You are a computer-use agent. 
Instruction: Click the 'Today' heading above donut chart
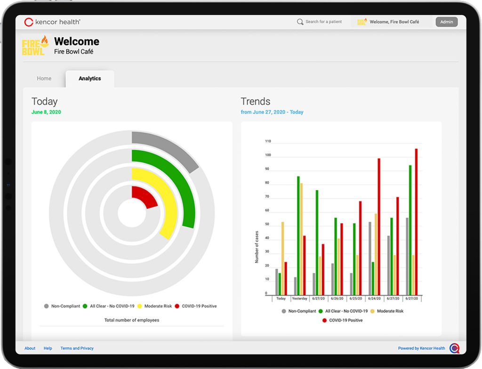(x=45, y=102)
